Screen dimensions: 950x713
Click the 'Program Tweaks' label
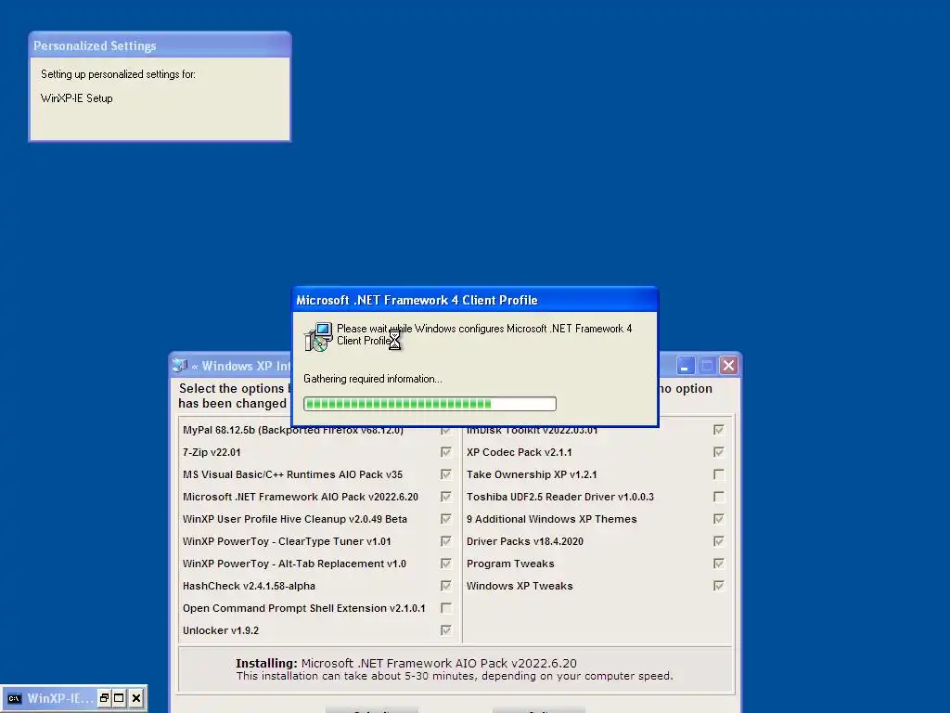(510, 564)
